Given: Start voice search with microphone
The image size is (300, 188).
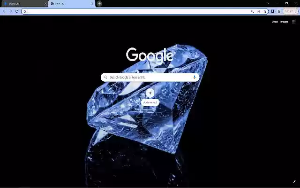Looking at the screenshot, I should tap(195, 77).
